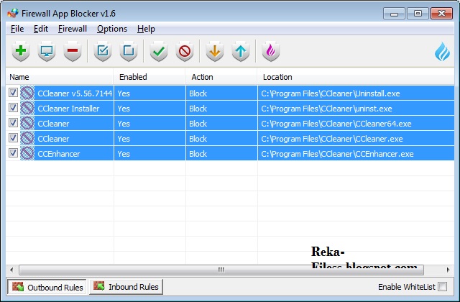Sort by the Name column header
This screenshot has width=460, height=302.
pos(60,77)
